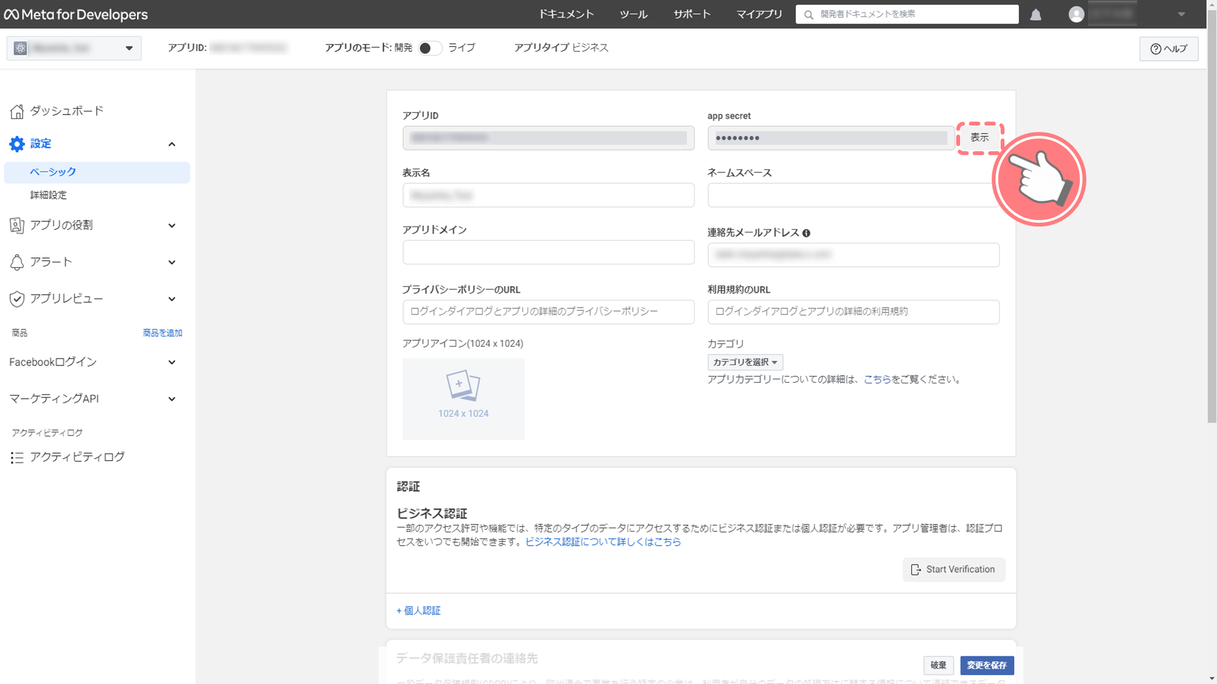Click the こちら link about app categories
This screenshot has height=684, width=1217.
tap(877, 380)
